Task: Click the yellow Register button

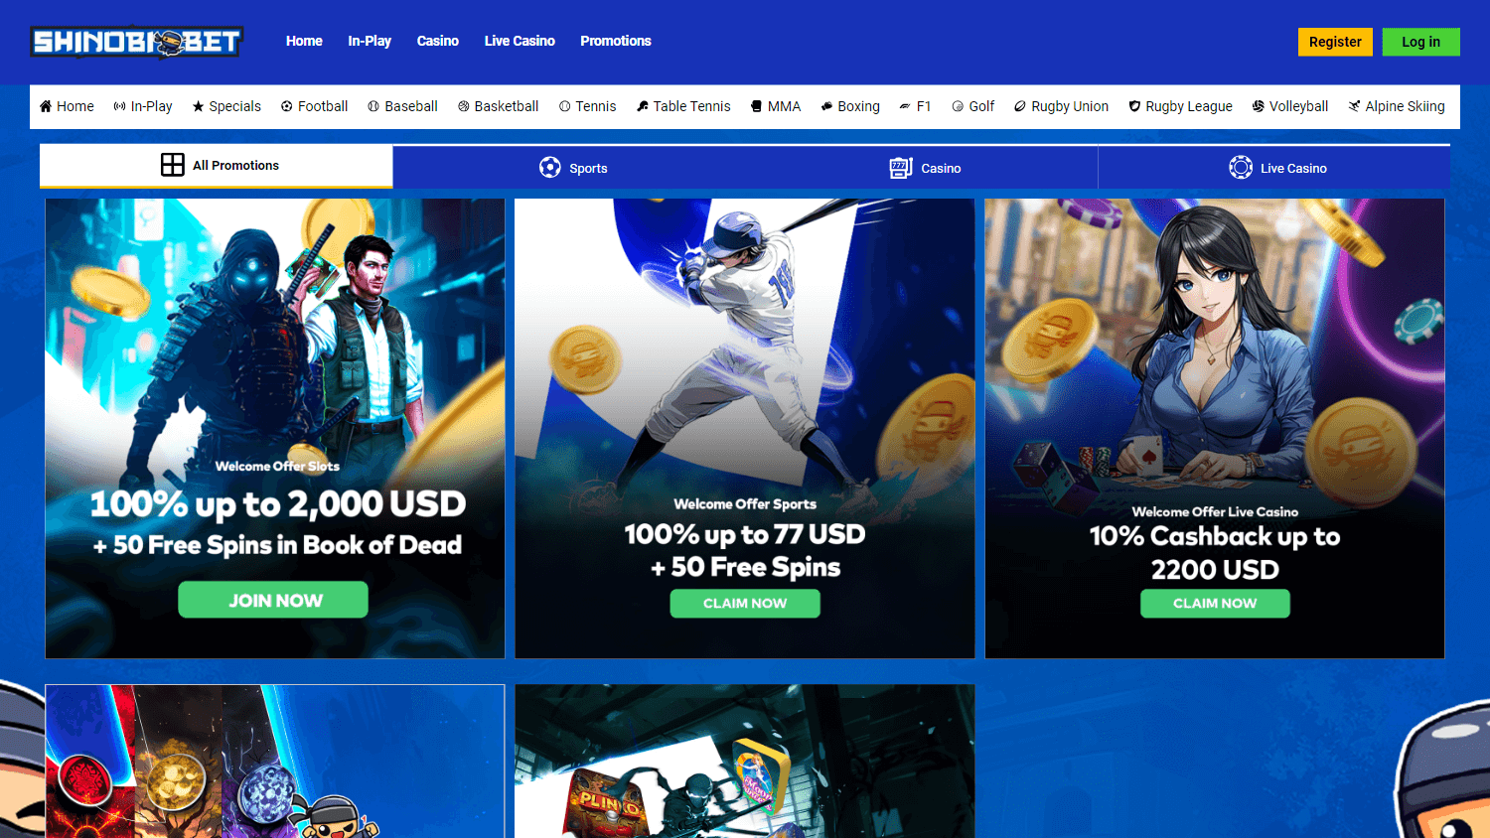Action: pos(1335,42)
